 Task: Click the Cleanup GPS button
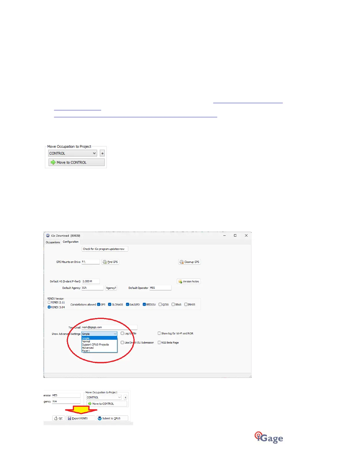(x=190, y=262)
